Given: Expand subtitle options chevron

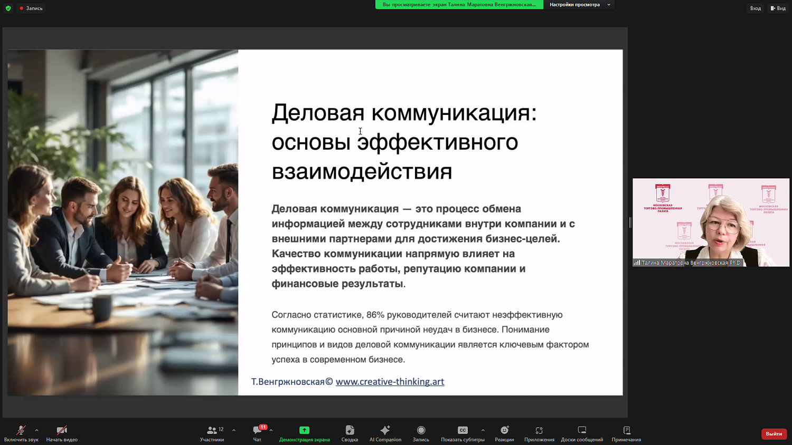Looking at the screenshot, I should coord(482,429).
